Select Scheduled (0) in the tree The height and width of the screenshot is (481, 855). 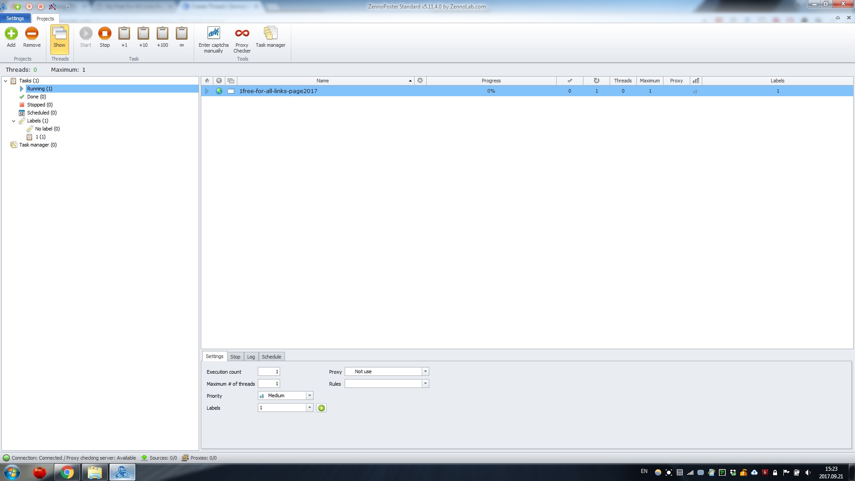pyautogui.click(x=42, y=113)
